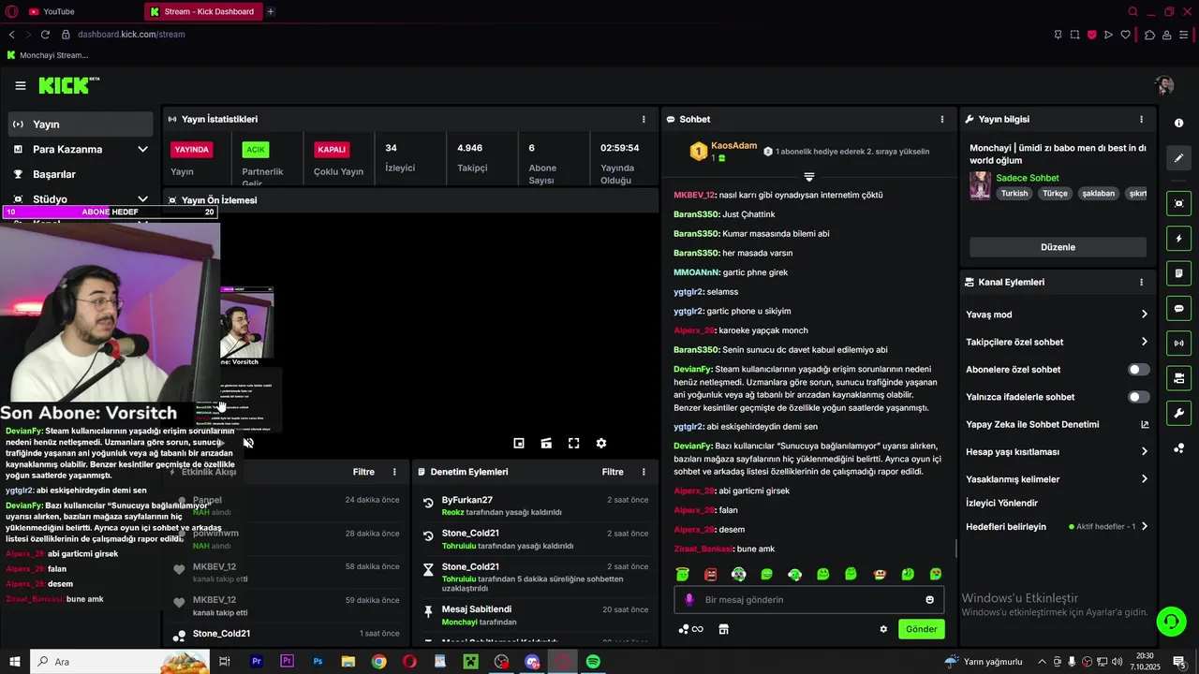Click the Kick logo
1199x674 pixels.
pyautogui.click(x=68, y=85)
